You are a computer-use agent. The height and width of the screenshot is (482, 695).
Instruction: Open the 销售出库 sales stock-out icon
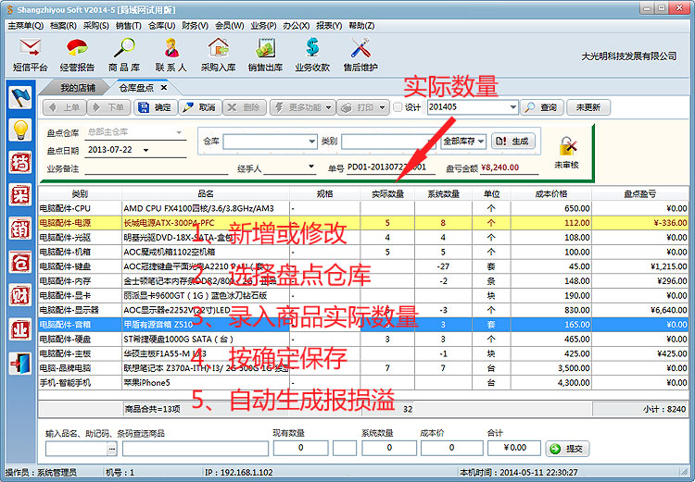265,55
